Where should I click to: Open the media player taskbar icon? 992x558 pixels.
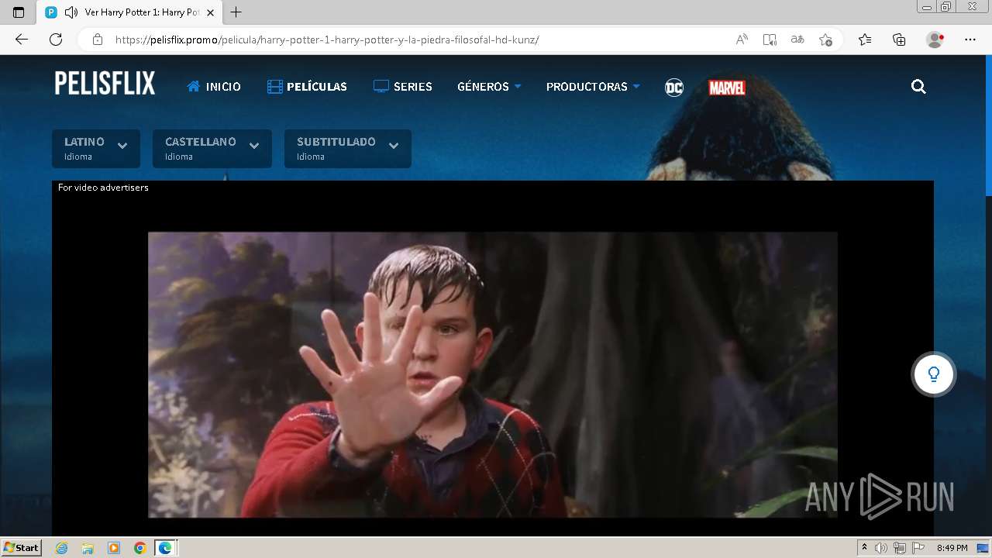point(114,548)
